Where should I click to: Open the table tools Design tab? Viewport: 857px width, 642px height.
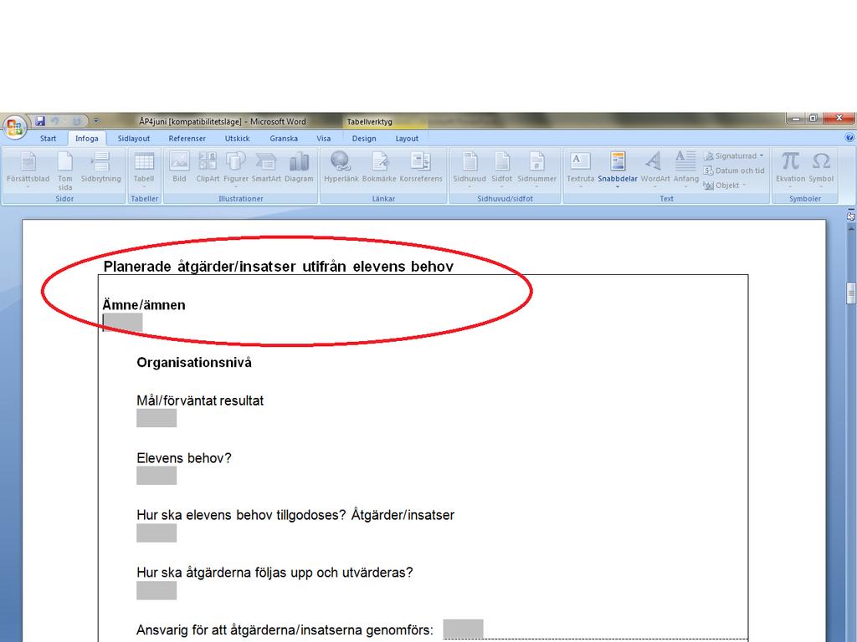364,139
